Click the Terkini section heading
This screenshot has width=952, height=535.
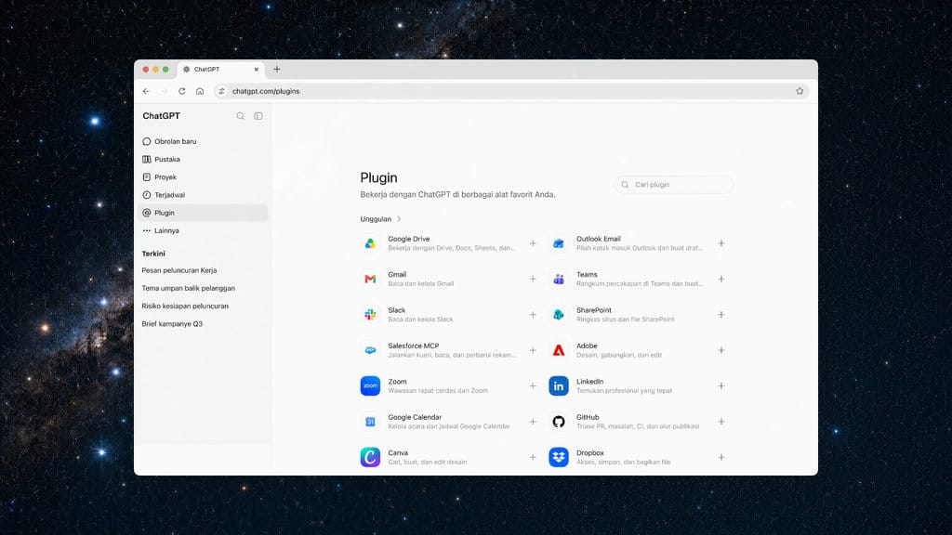pos(153,254)
